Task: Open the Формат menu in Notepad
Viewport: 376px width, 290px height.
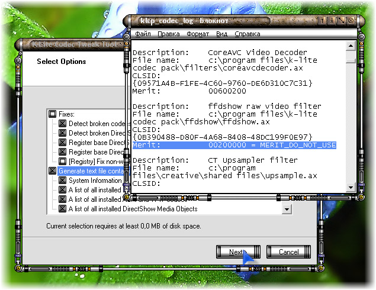Action: (198, 34)
